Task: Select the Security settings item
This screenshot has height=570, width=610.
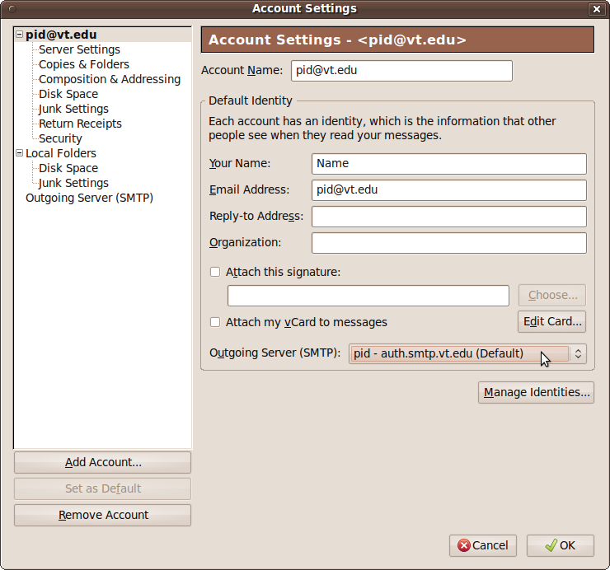Action: [x=60, y=138]
